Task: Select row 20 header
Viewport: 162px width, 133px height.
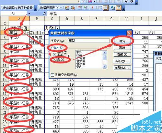Action: 5,108
